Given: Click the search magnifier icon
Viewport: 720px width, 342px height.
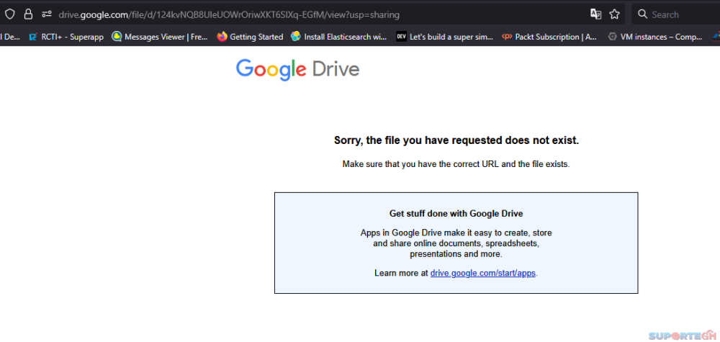Looking at the screenshot, I should (642, 14).
